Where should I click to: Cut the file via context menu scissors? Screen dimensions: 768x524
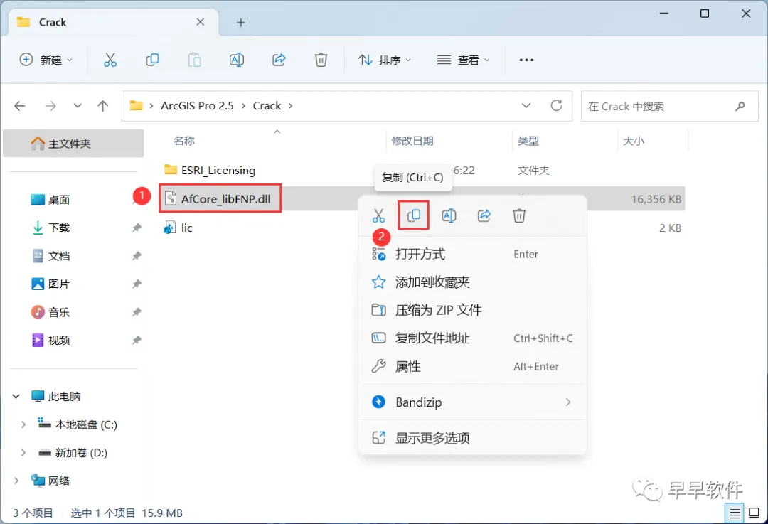[378, 215]
